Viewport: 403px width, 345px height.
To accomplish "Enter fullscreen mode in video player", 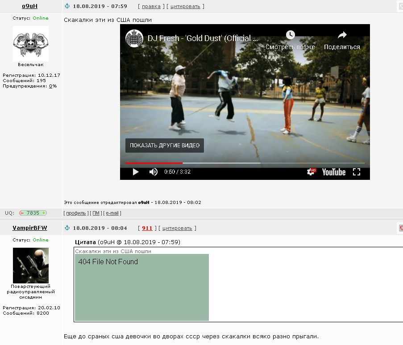I will (357, 172).
